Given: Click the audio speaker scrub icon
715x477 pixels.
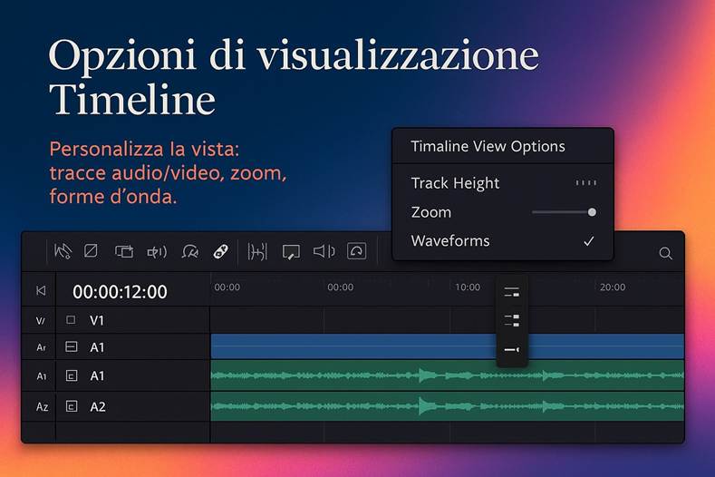Looking at the screenshot, I should [x=324, y=251].
